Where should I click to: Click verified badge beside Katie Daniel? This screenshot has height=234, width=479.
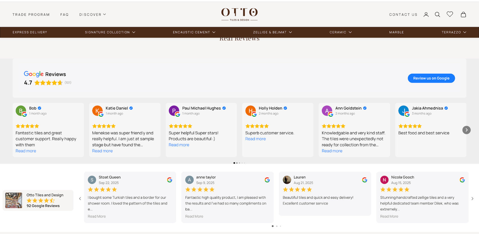(x=131, y=108)
